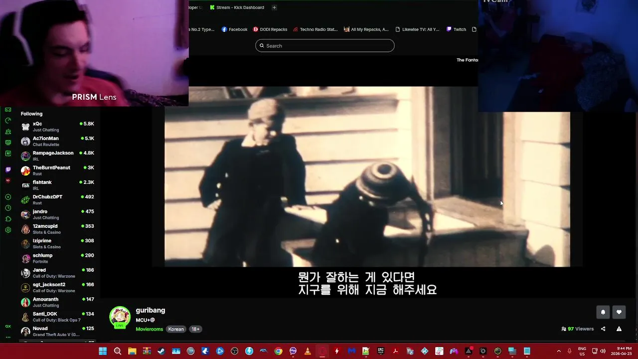The image size is (638, 359).
Task: Open File Explorer from taskbar
Action: 132,351
